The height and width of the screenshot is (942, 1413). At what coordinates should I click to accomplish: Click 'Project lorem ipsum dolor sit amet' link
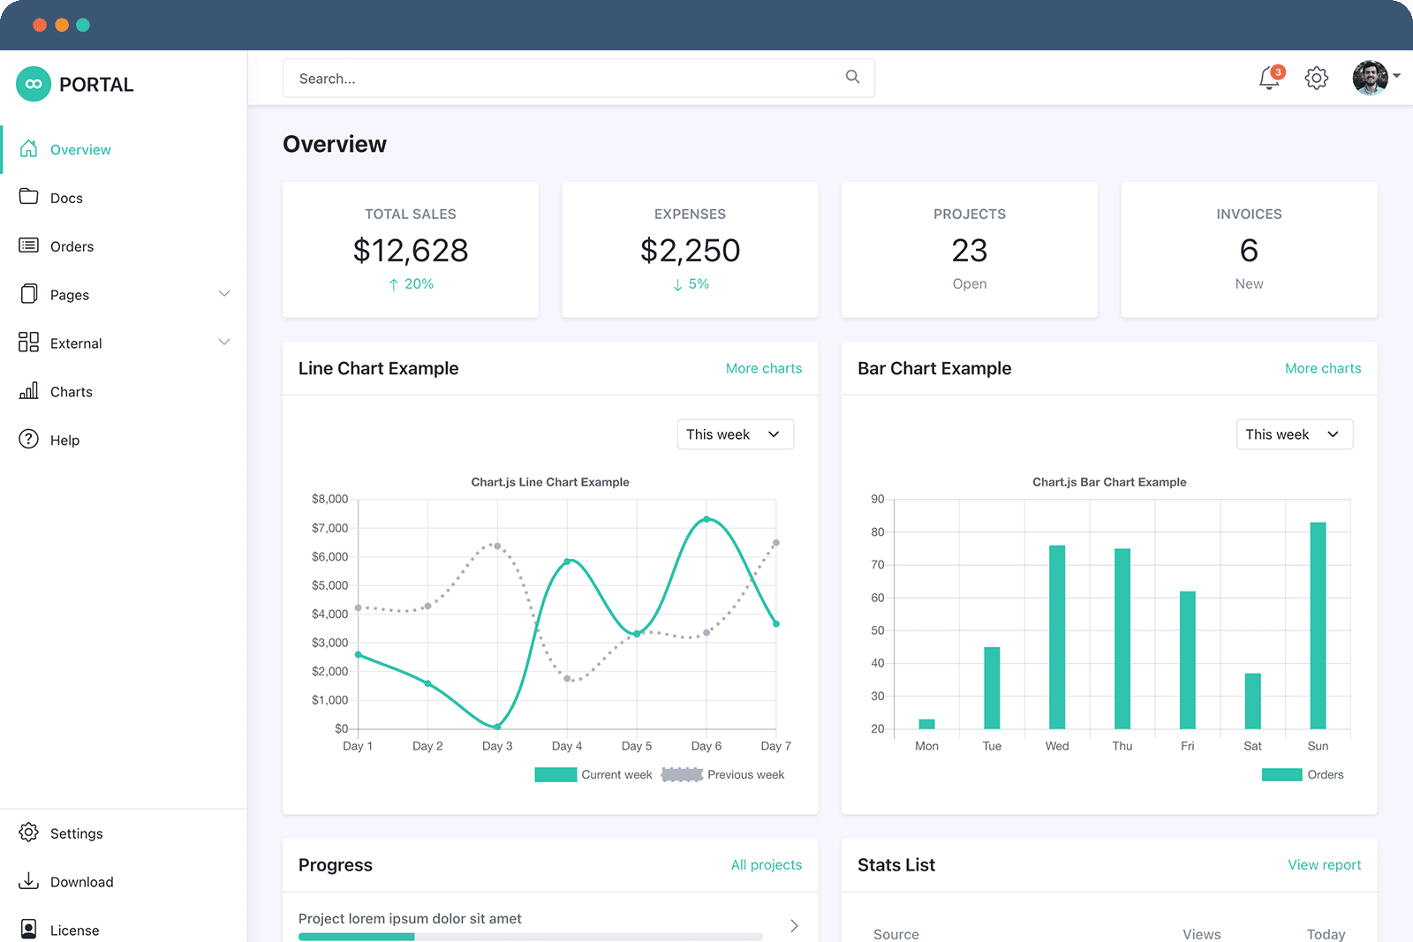coord(410,919)
